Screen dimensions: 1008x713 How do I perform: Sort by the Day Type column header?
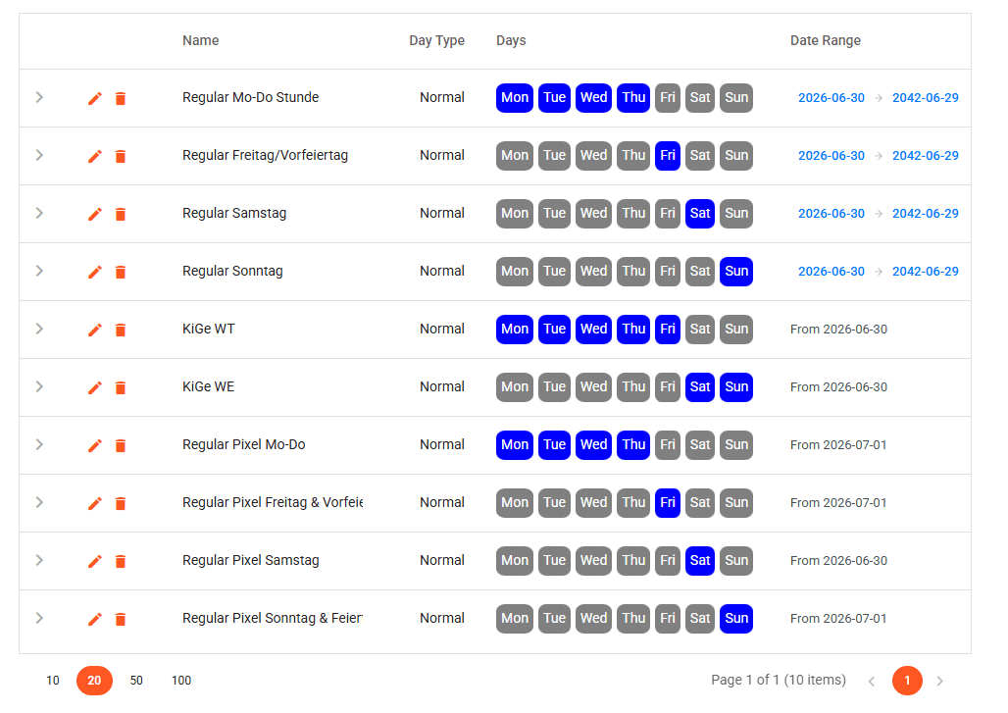tap(436, 40)
